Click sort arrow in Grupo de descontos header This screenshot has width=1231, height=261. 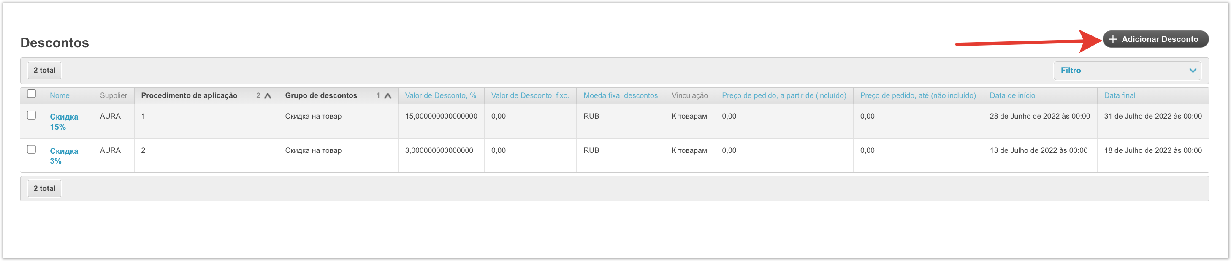point(388,96)
